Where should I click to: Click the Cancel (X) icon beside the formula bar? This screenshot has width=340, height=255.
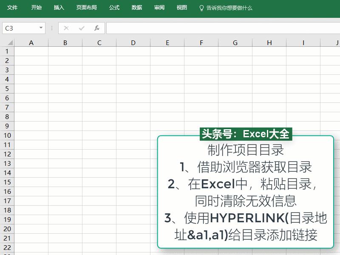pos(66,28)
